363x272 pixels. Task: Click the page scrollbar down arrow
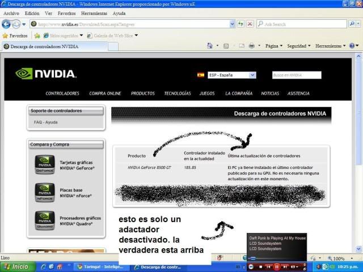pyautogui.click(x=358, y=249)
